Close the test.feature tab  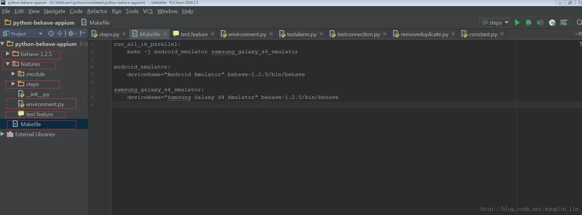point(212,34)
